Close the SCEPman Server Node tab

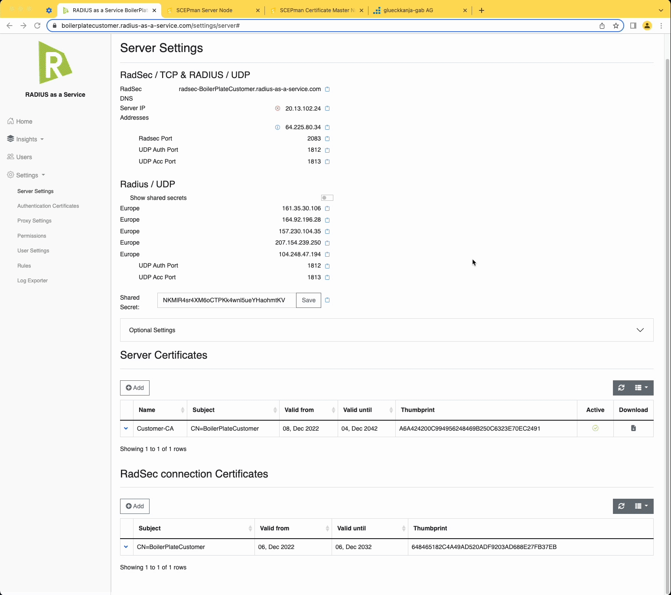[258, 10]
